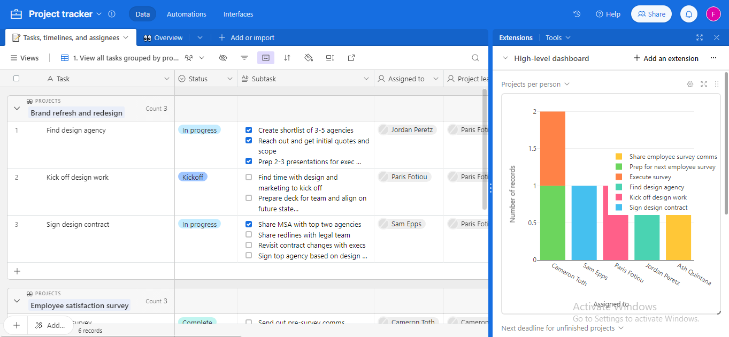Open sort options with the arrows icon
The height and width of the screenshot is (337, 729).
287,58
